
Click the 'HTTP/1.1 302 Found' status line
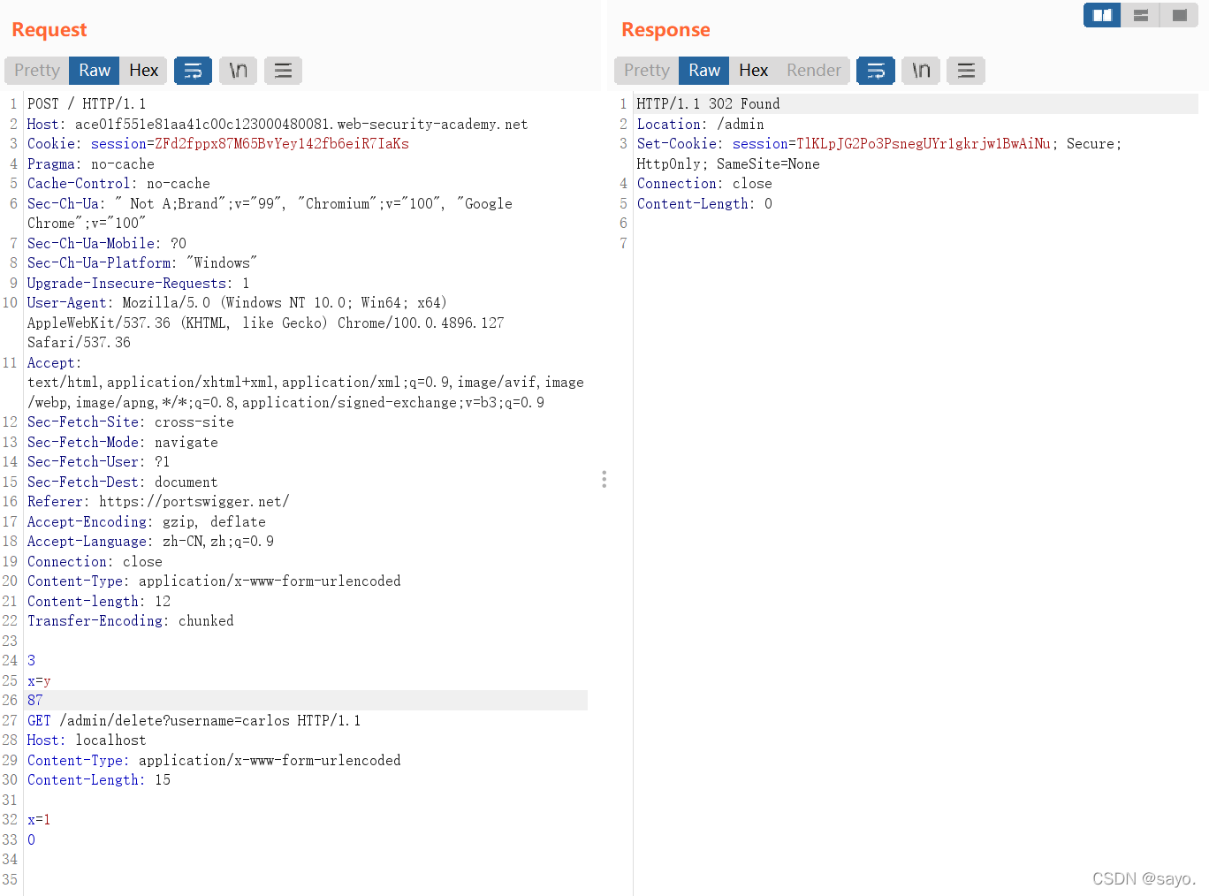coord(709,104)
